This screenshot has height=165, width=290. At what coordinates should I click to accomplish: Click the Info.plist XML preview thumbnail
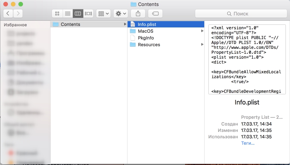(247, 59)
